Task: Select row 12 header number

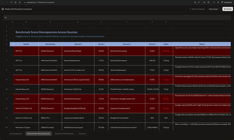Action: 6,108
